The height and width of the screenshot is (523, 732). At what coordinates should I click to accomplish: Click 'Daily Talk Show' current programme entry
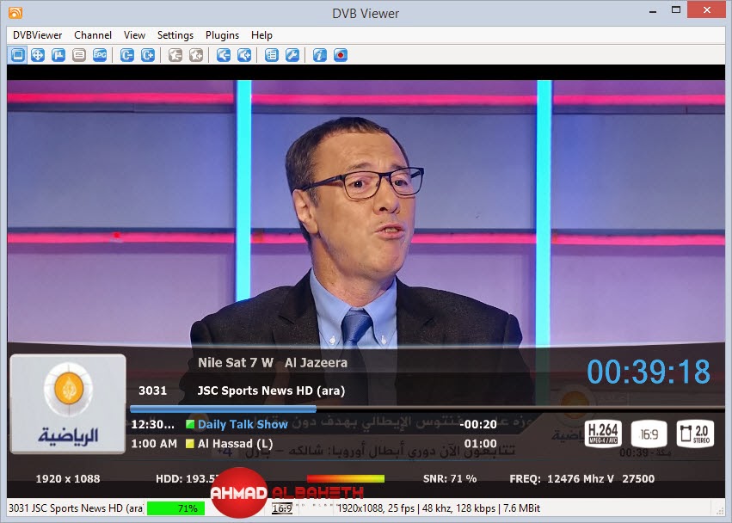[x=243, y=424]
